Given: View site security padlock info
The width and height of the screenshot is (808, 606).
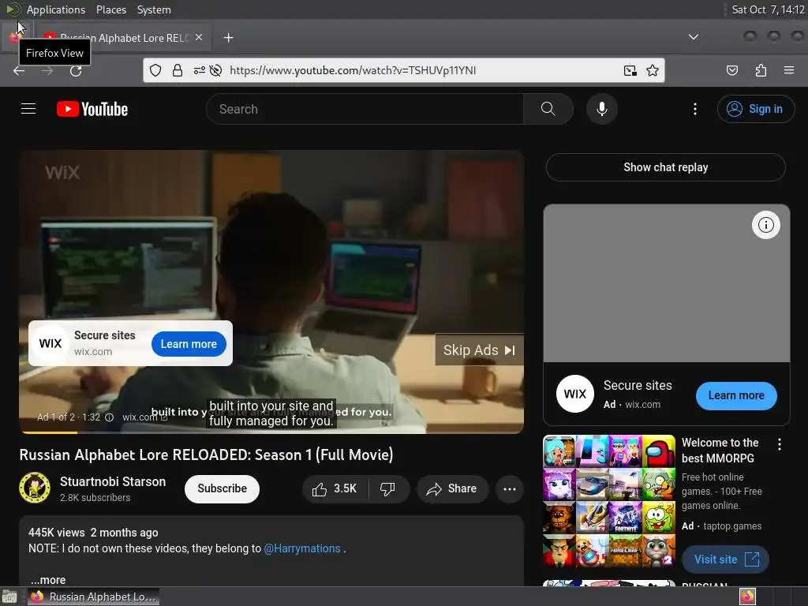Looking at the screenshot, I should 178,70.
